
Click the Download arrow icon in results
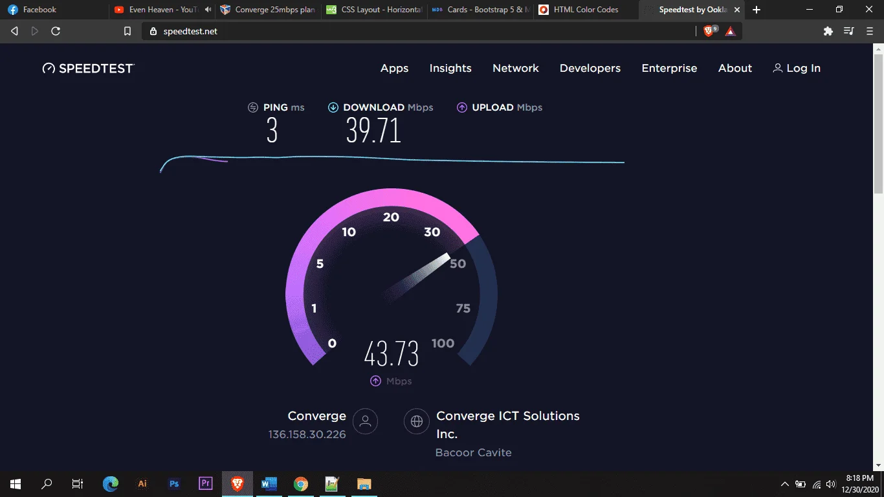(x=333, y=107)
